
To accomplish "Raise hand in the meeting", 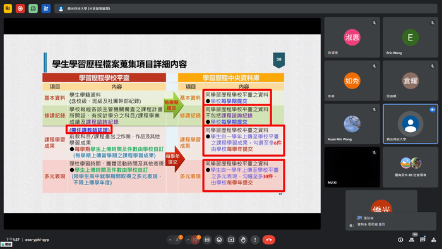I will click(243, 240).
